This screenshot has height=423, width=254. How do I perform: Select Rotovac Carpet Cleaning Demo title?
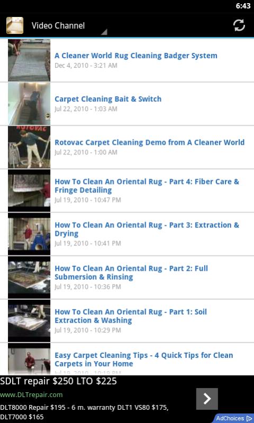150,142
